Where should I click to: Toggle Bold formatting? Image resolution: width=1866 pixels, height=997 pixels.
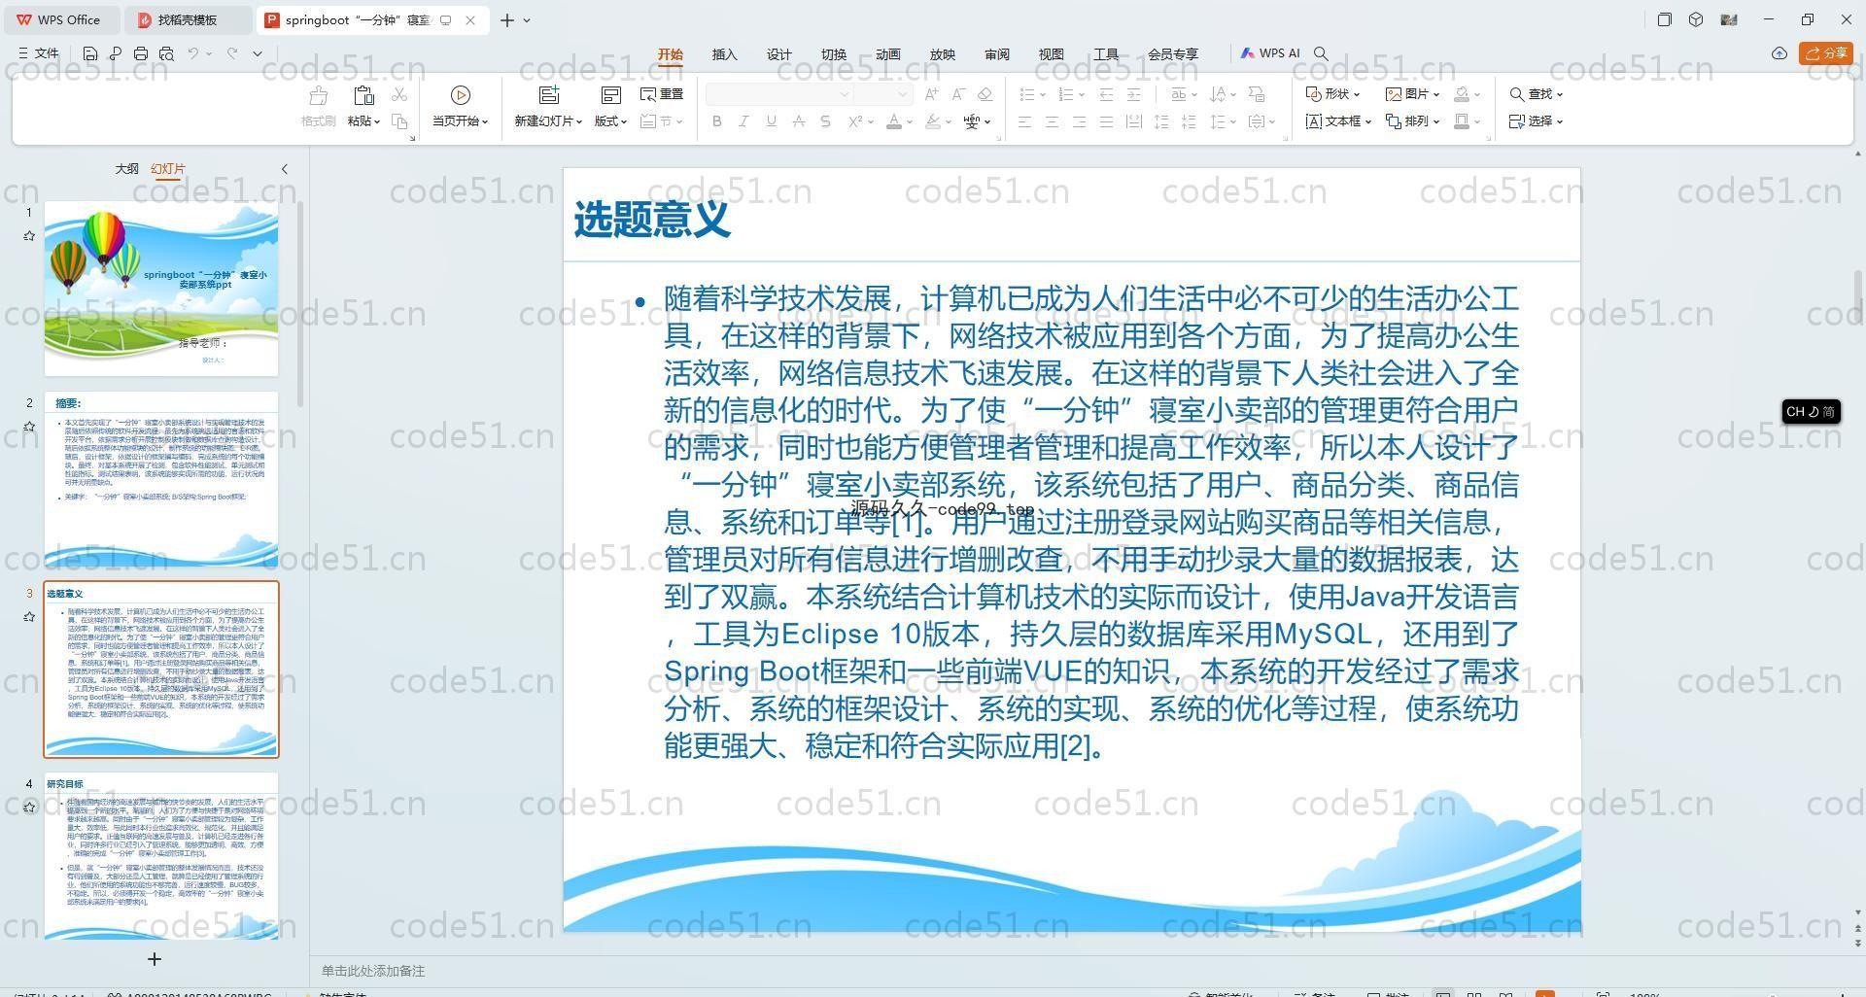coord(717,121)
